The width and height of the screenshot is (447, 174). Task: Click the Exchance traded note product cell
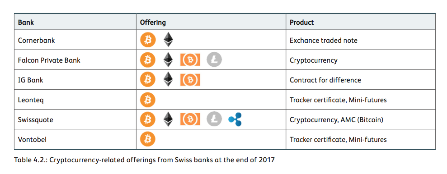coord(361,41)
